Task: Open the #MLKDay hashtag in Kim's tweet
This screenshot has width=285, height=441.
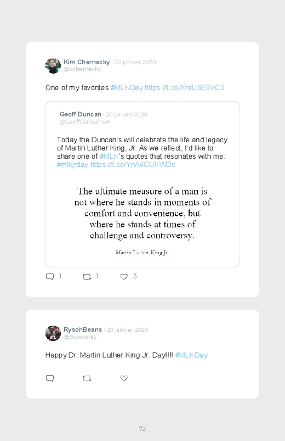Action: 127,88
